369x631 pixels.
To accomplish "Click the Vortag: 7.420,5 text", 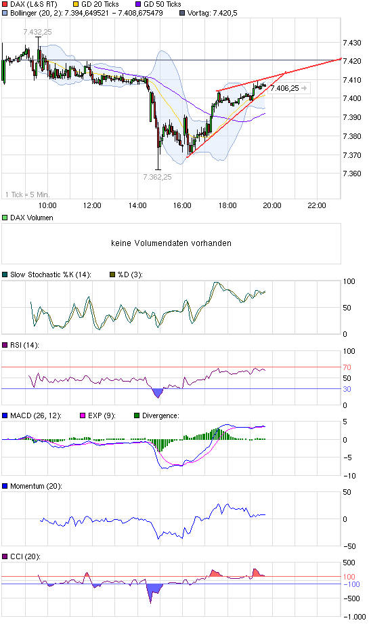I will [x=212, y=13].
